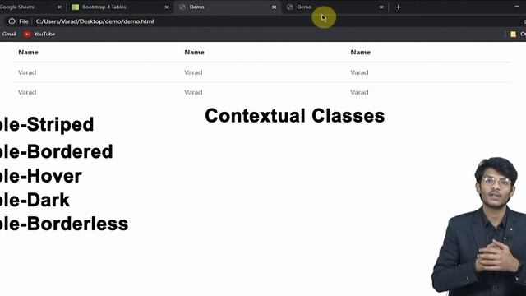
Task: Select Varad in first row, first column
Action: click(x=27, y=72)
